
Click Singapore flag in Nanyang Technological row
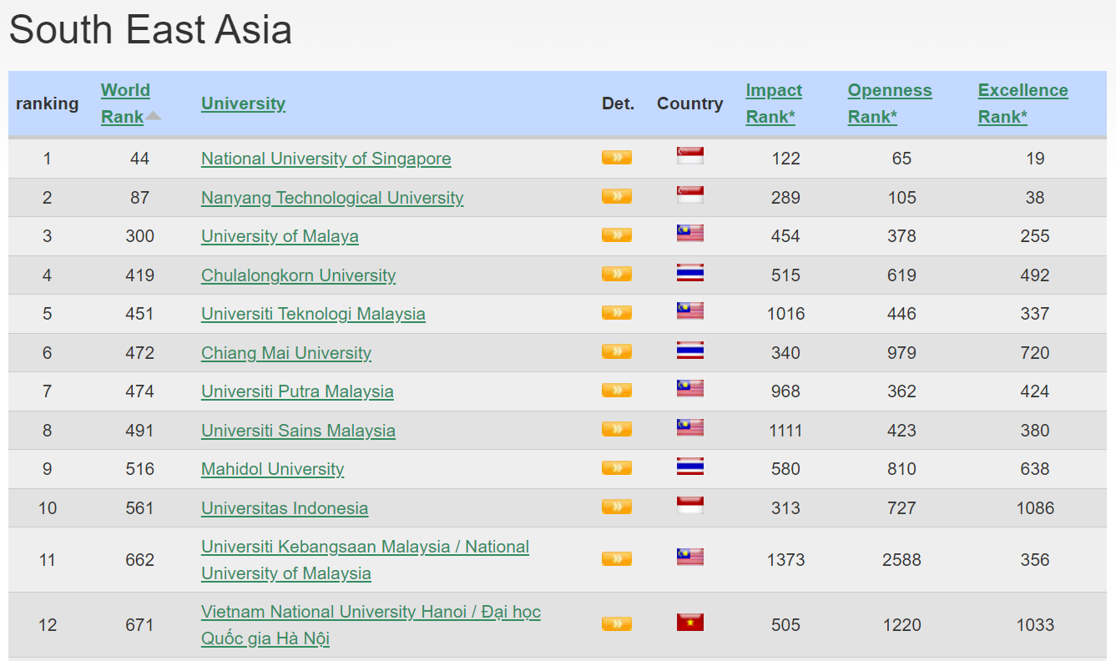[690, 195]
